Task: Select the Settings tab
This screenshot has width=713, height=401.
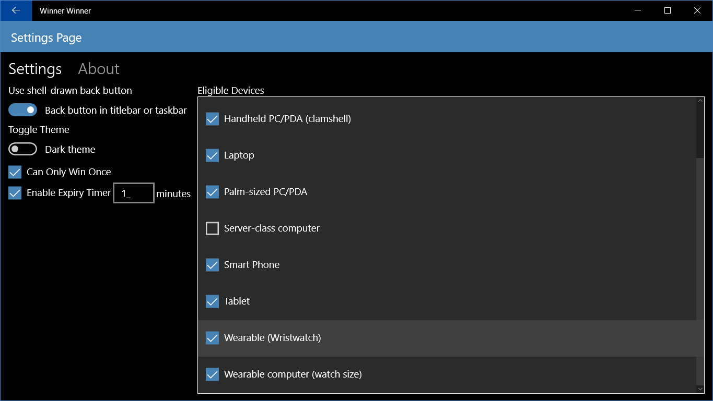Action: [35, 69]
